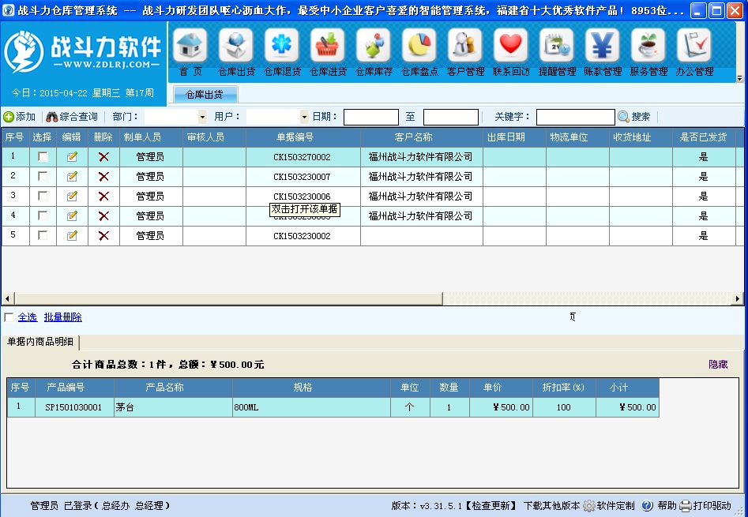The width and height of the screenshot is (748, 517).
Task: Click the 仓库退货 toolbar icon
Action: pos(282,47)
